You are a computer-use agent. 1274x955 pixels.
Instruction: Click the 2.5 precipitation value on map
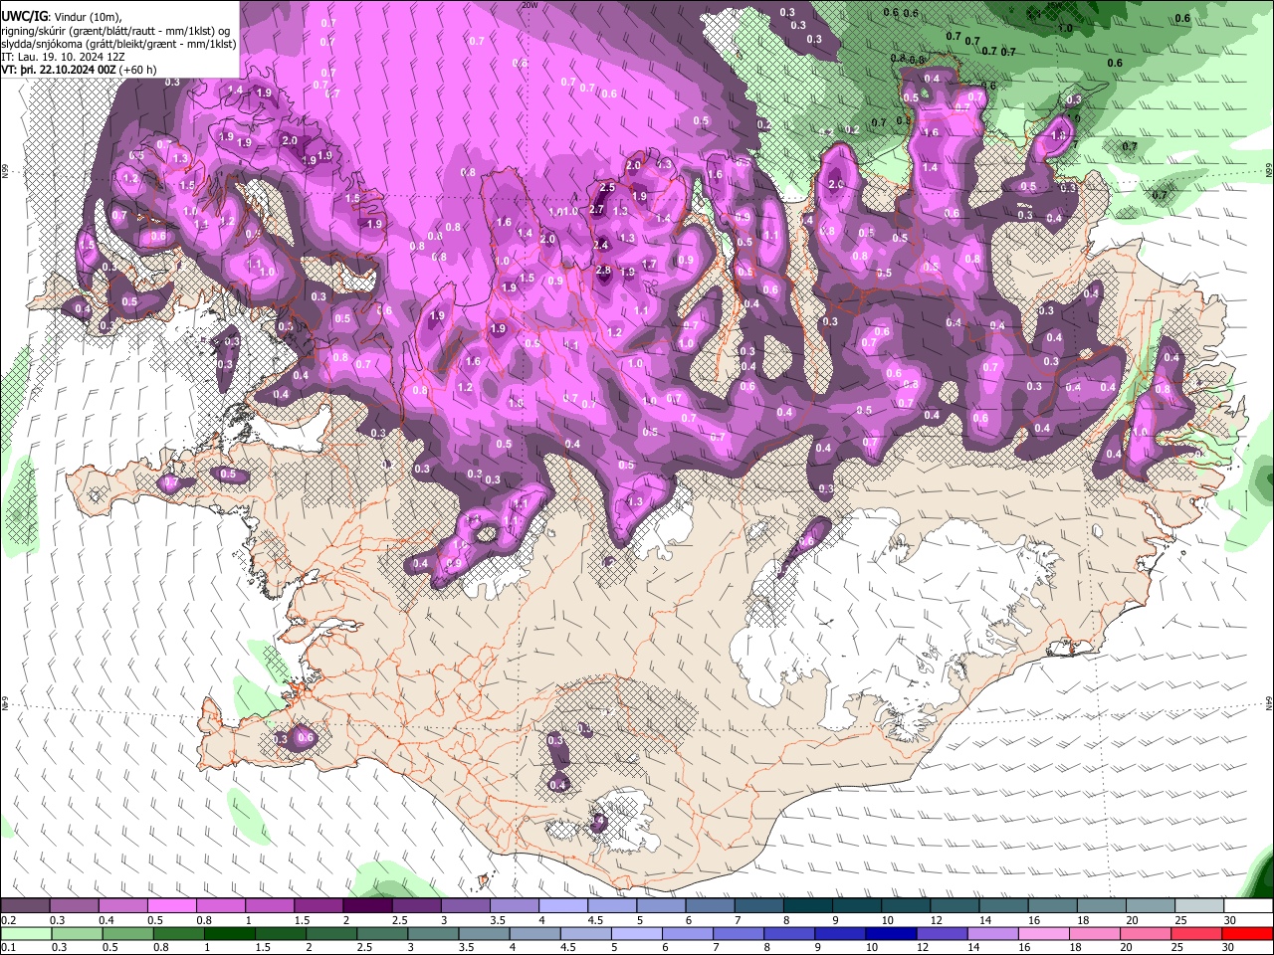[x=607, y=188]
